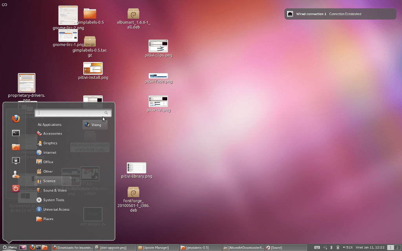Check the 51% battery indicator
Screen dimensions: 402x251
348,247
